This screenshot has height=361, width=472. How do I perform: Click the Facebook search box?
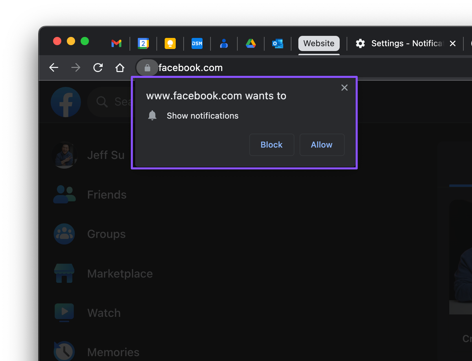pyautogui.click(x=110, y=102)
